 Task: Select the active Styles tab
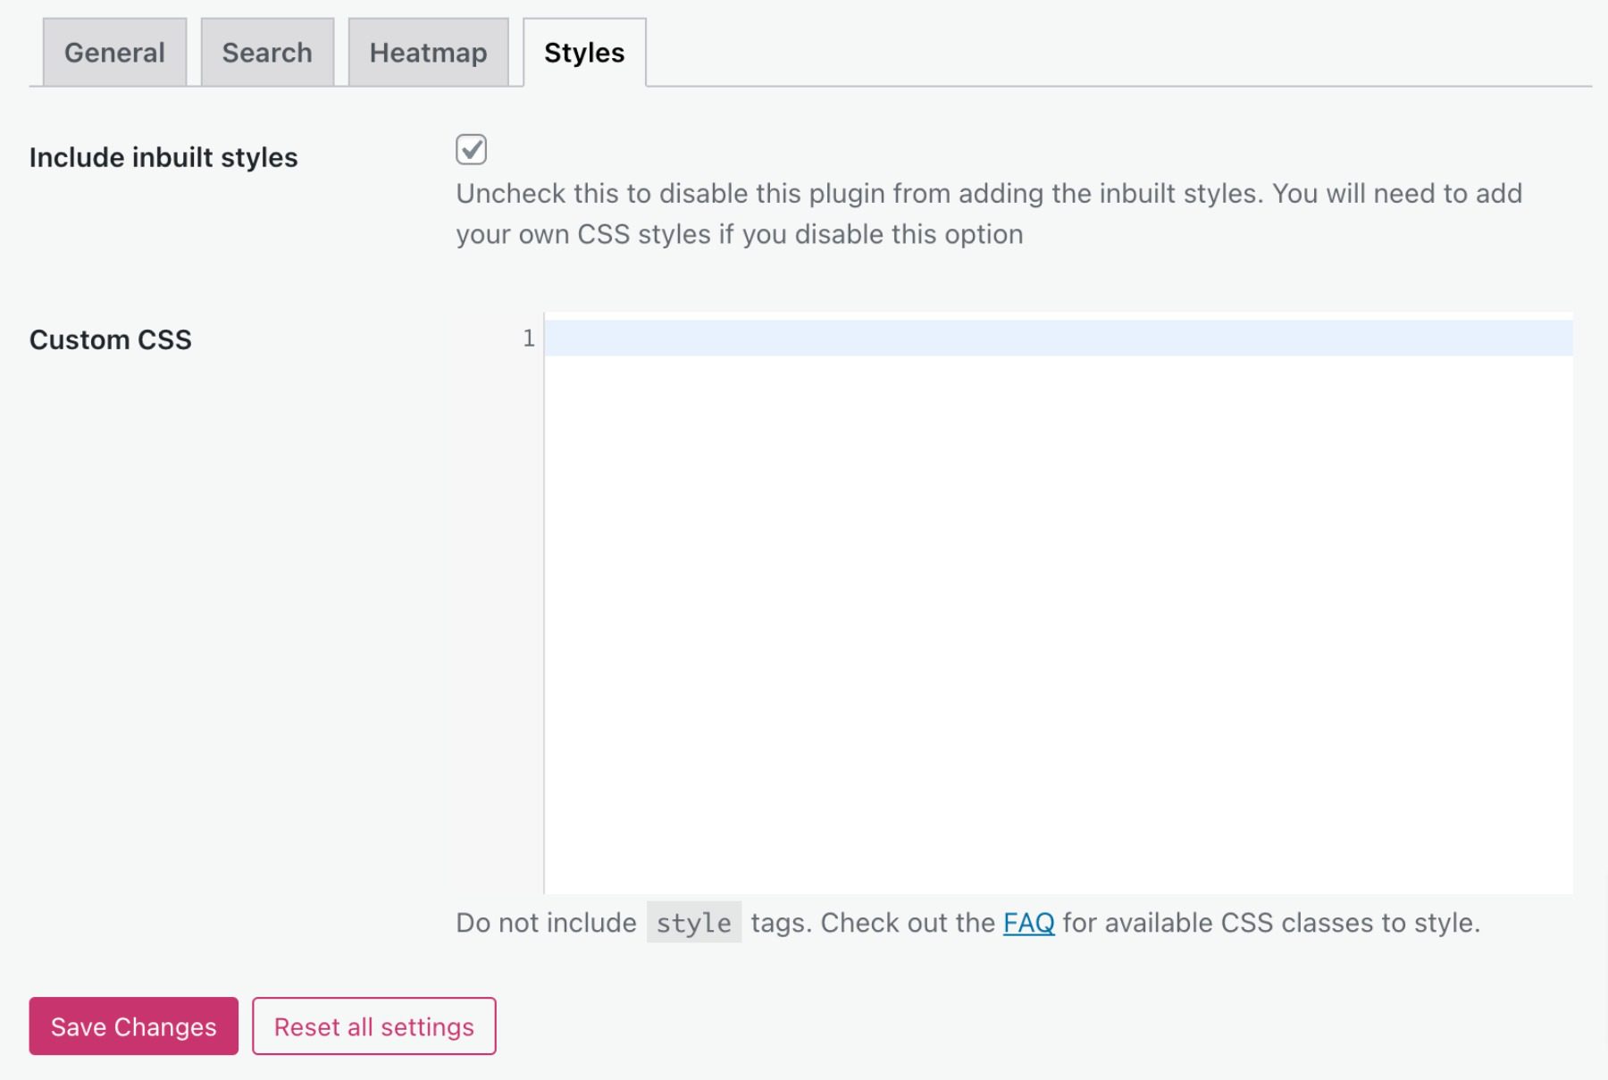583,52
